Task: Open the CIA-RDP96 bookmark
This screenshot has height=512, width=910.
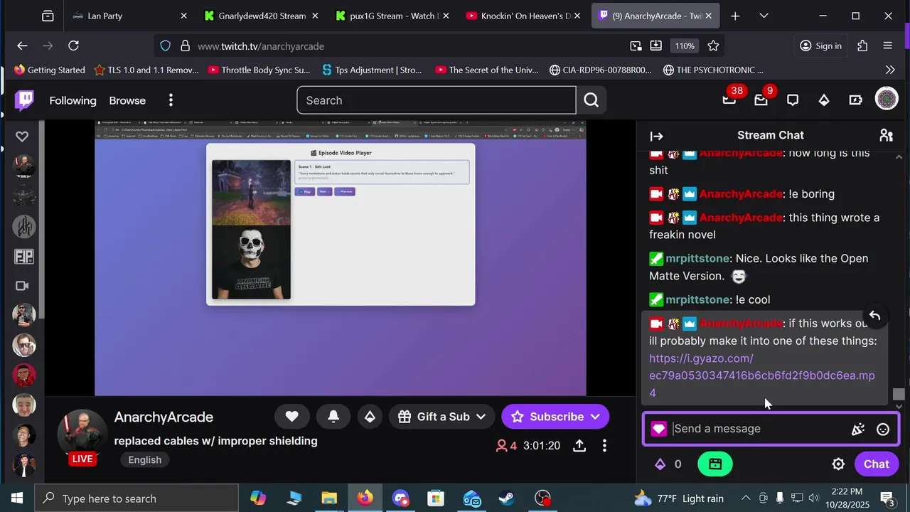Action: tap(600, 70)
